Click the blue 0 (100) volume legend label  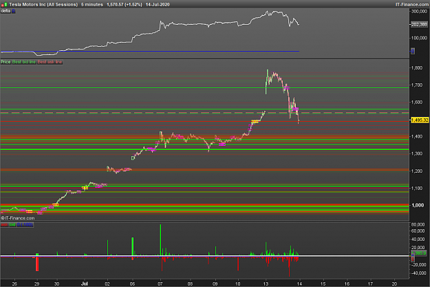point(25,225)
